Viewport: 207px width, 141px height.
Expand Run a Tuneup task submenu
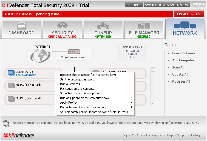[95, 107]
